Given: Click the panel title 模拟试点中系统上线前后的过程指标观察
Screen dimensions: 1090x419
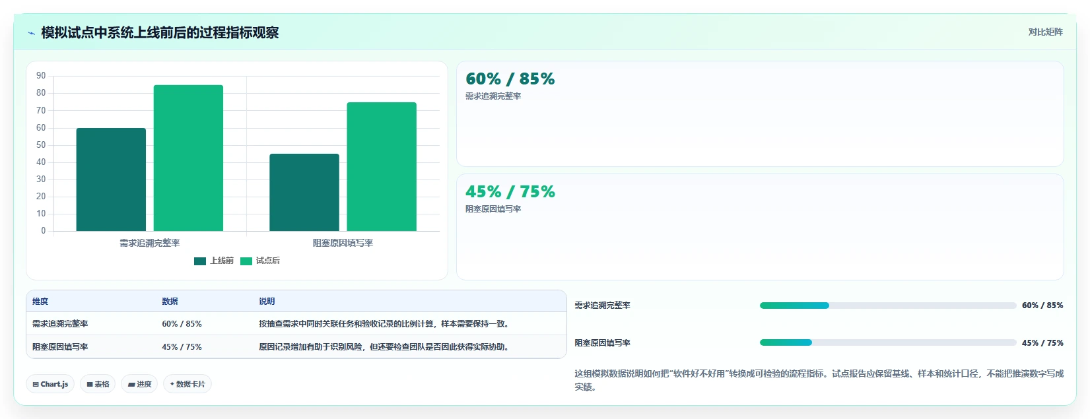Looking at the screenshot, I should point(160,33).
